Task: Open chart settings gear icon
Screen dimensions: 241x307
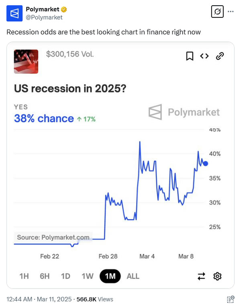Action: pyautogui.click(x=218, y=276)
